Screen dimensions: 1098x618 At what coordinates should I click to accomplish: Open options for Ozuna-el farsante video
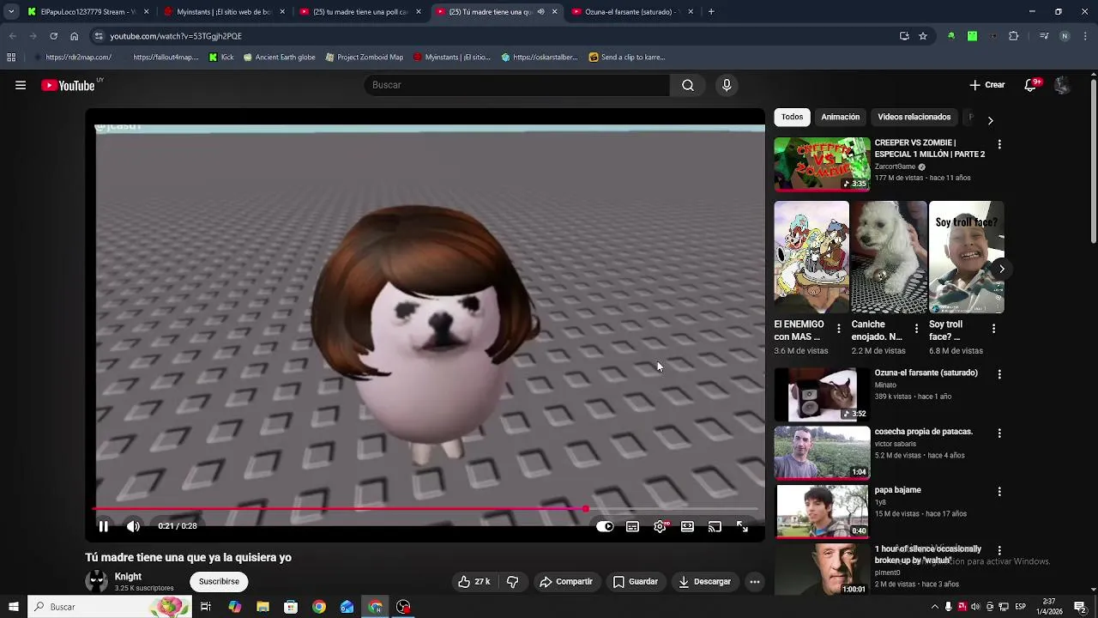point(999,374)
